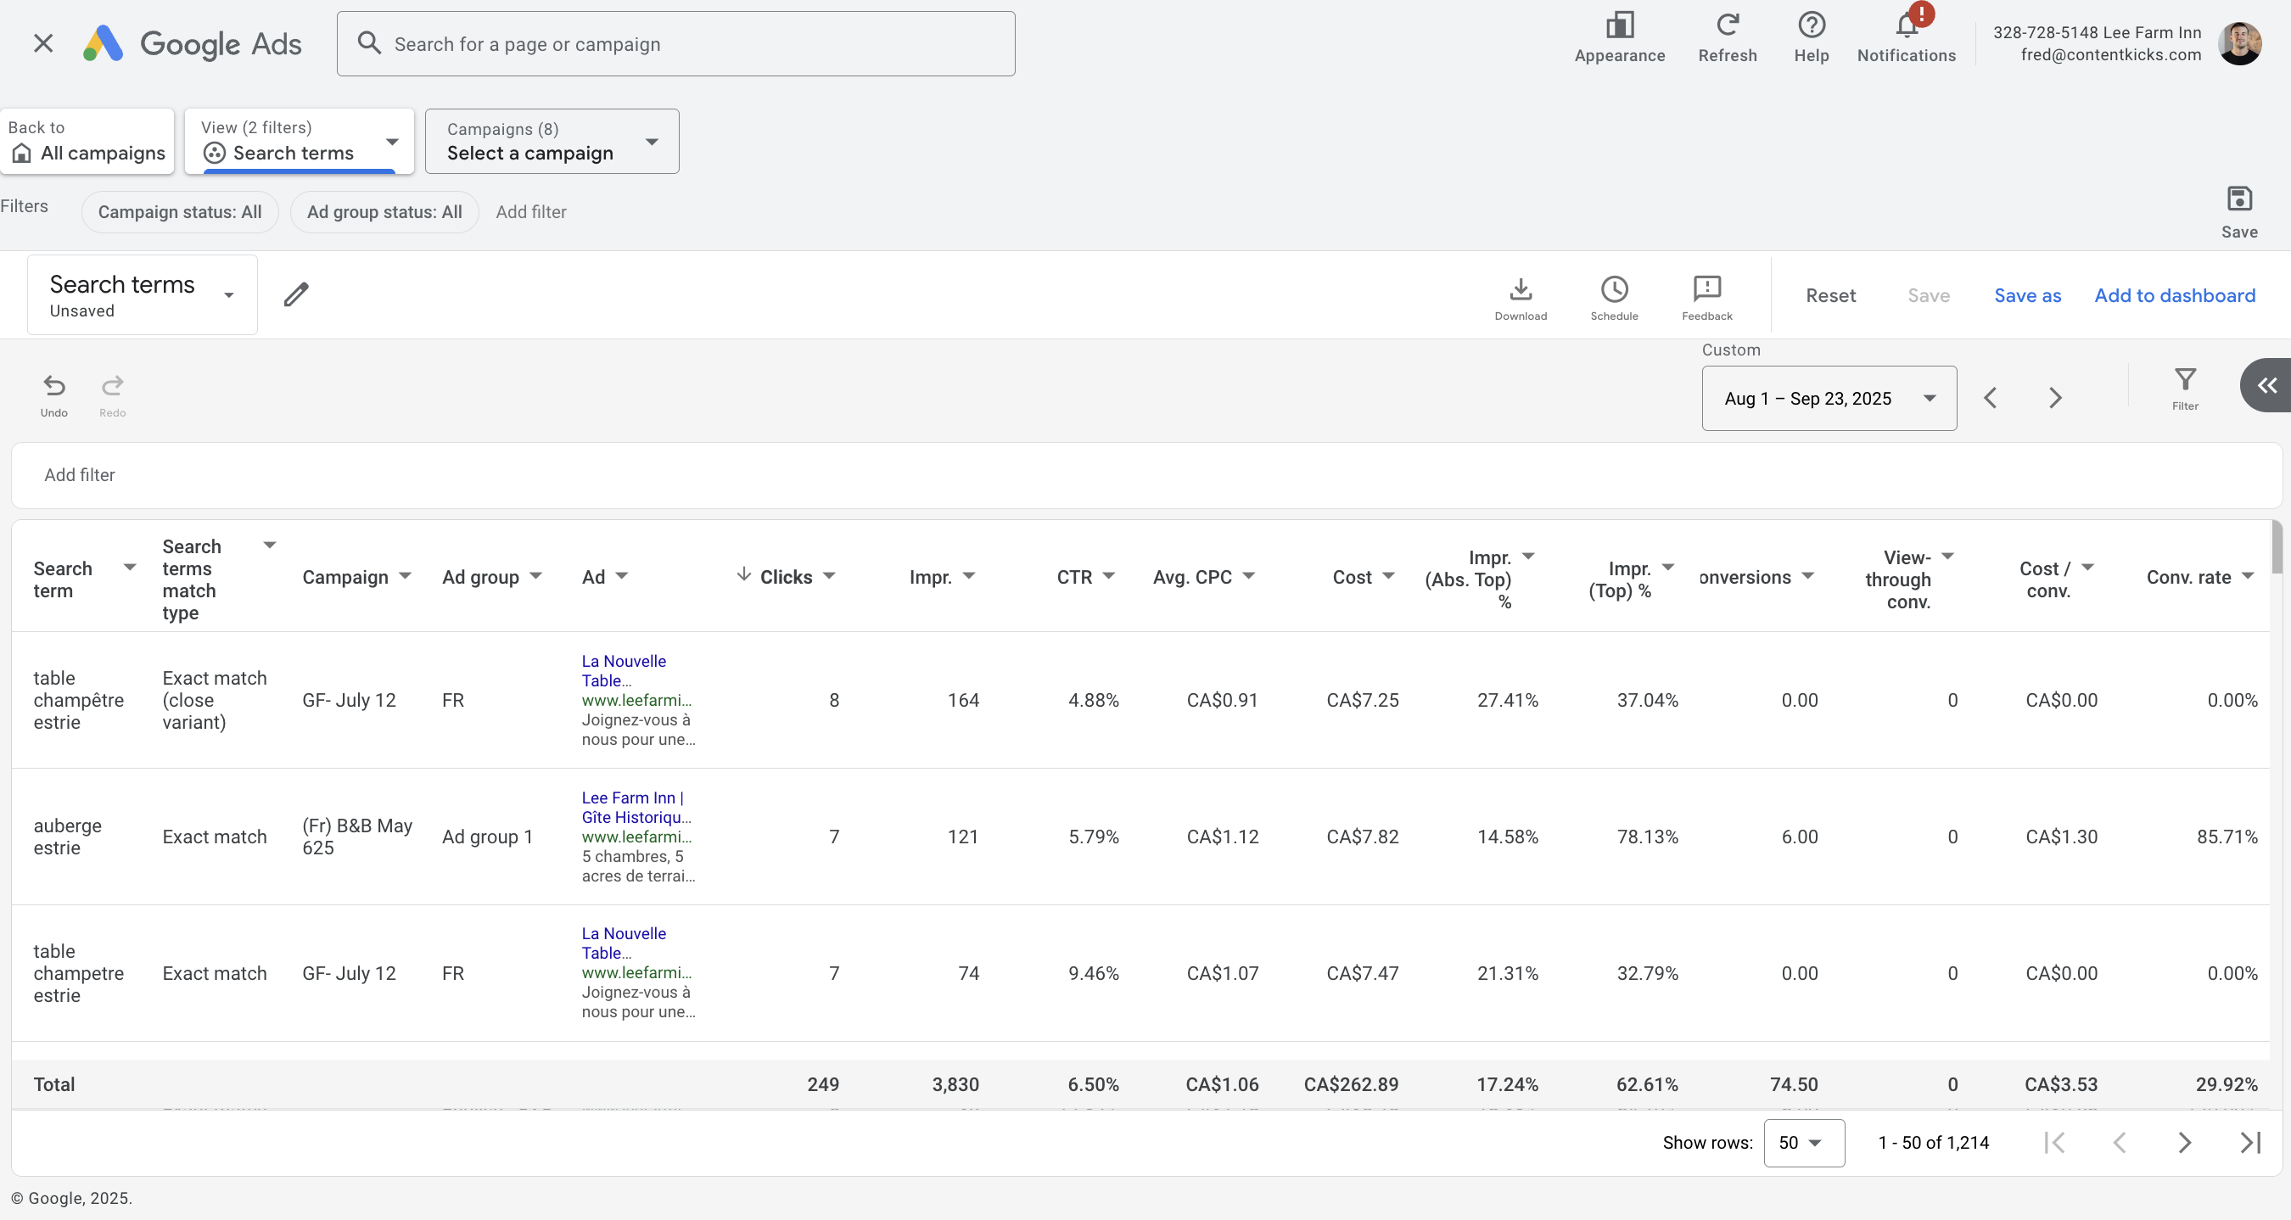The height and width of the screenshot is (1220, 2291).
Task: Click the search for page or campaign field
Action: click(676, 43)
